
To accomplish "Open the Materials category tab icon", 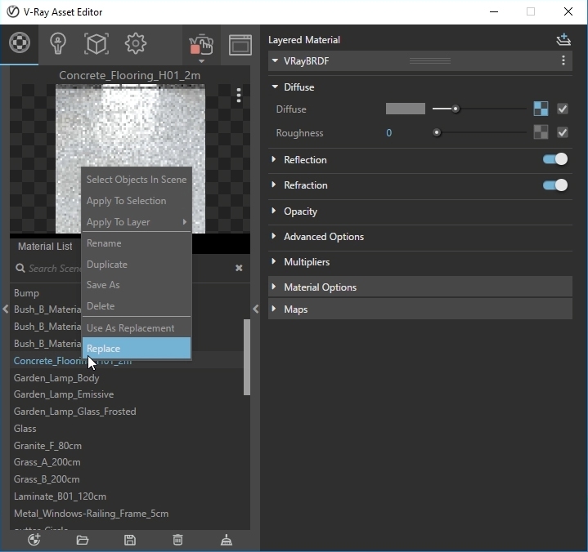I will click(19, 43).
